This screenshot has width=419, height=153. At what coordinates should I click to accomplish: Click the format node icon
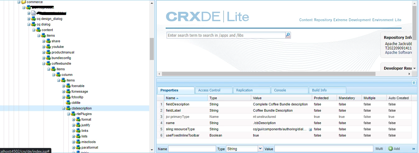pyautogui.click(x=78, y=119)
